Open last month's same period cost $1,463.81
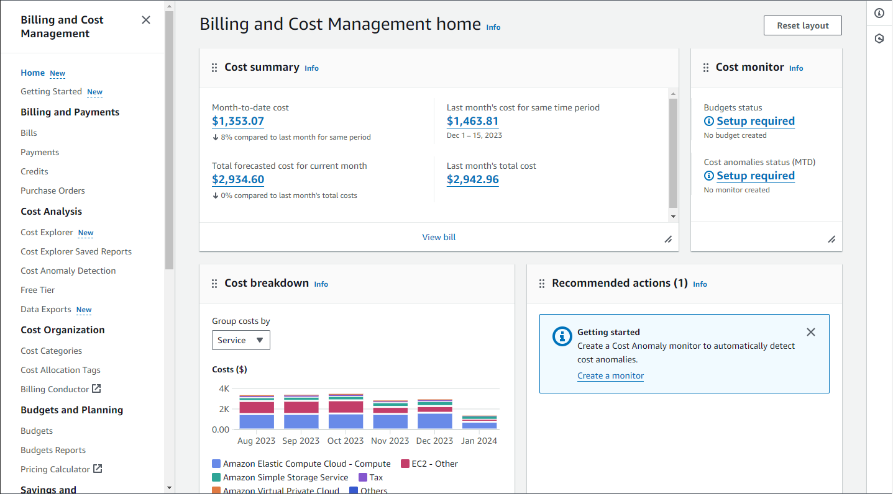This screenshot has height=494, width=893. (x=473, y=121)
